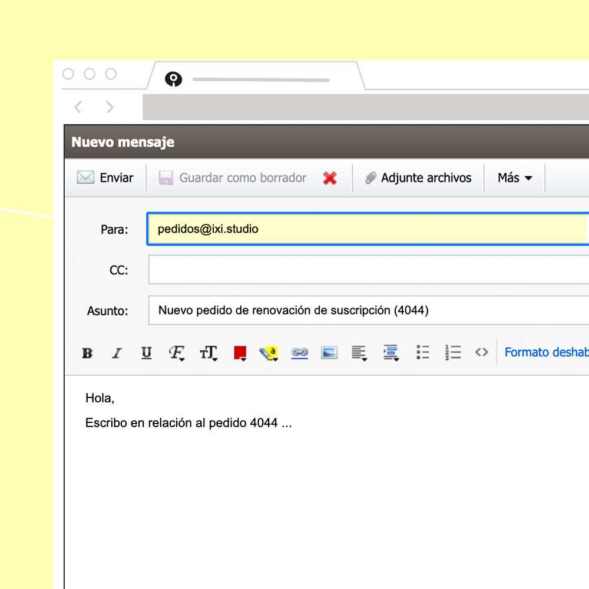Open the indent options icon
589x589 pixels.
coord(391,353)
